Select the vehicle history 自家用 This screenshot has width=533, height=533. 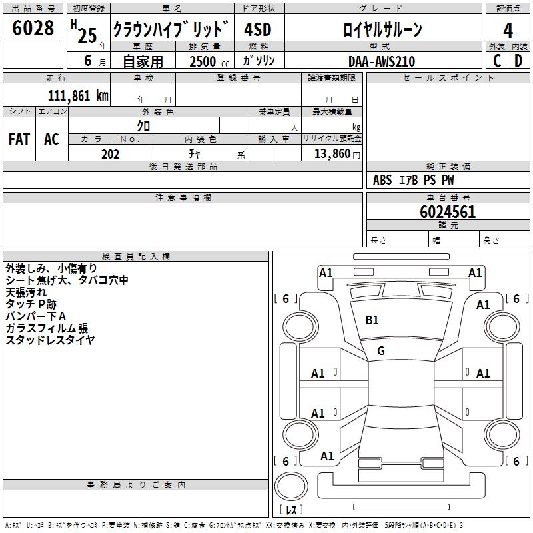(x=143, y=61)
